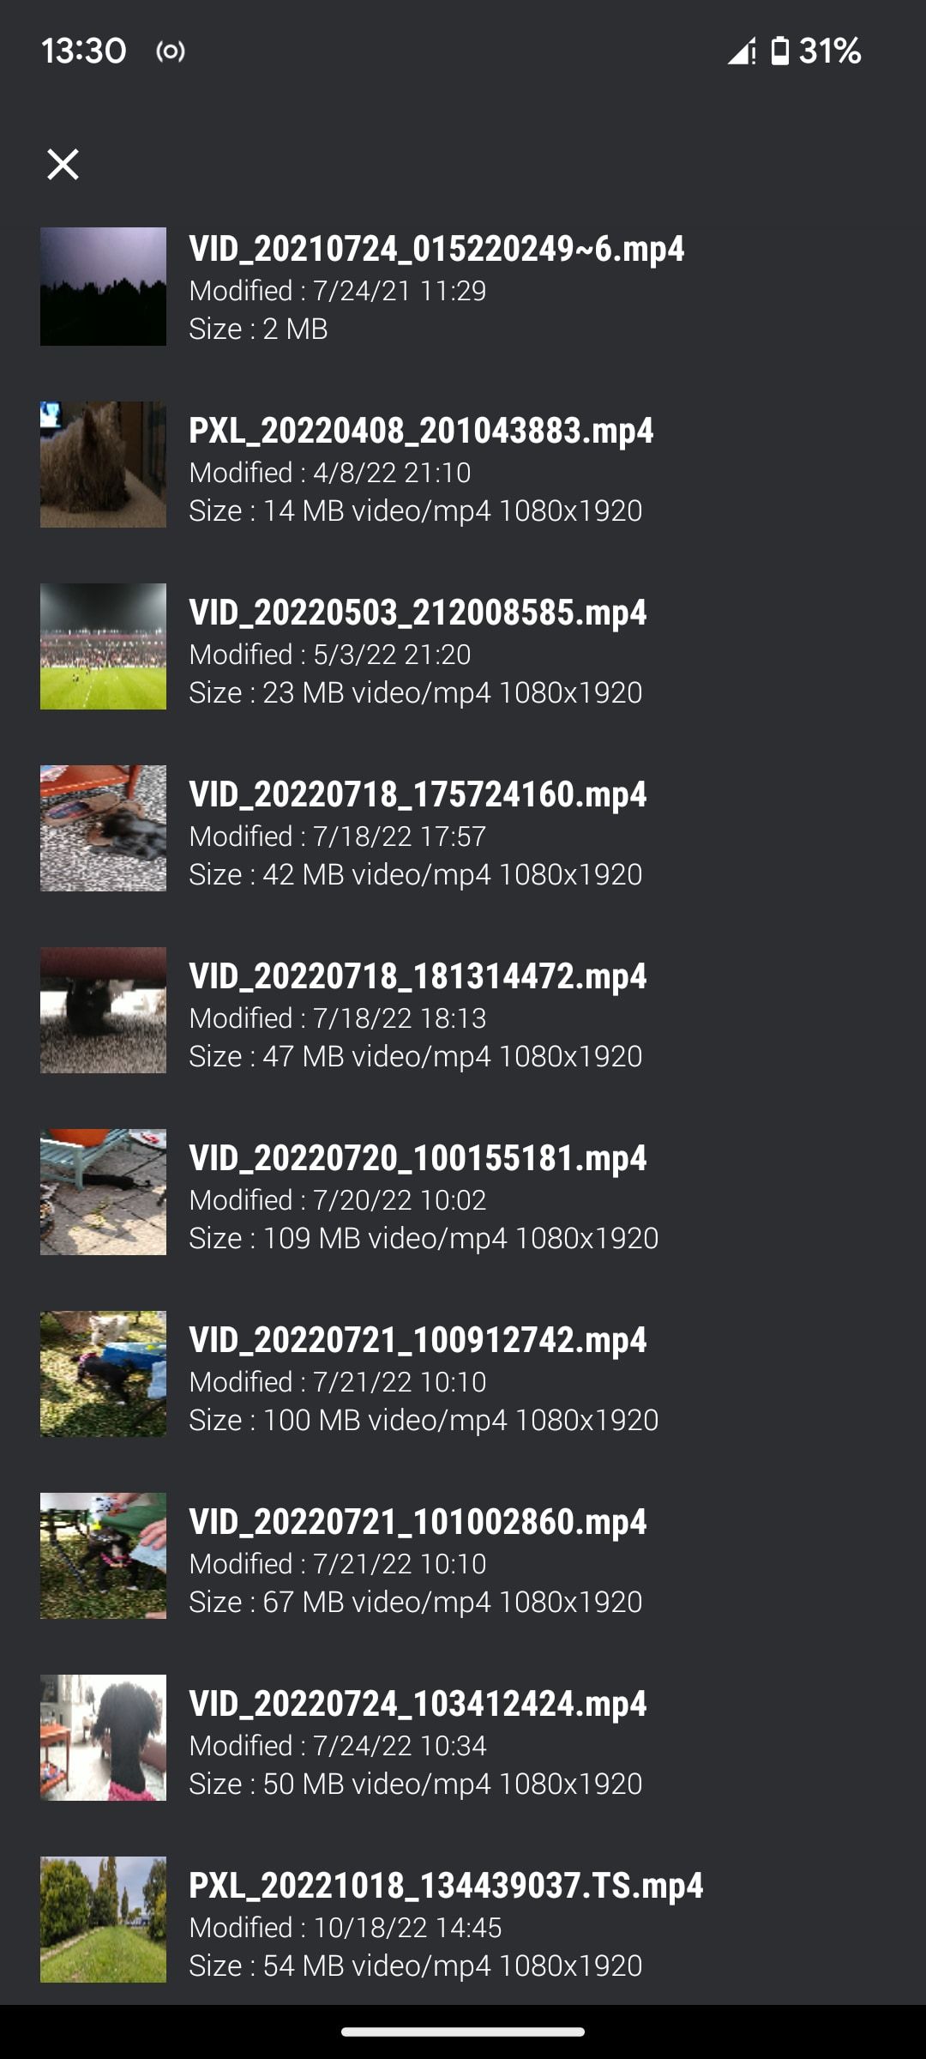Close the video file picker
The image size is (926, 2059).
[63, 164]
